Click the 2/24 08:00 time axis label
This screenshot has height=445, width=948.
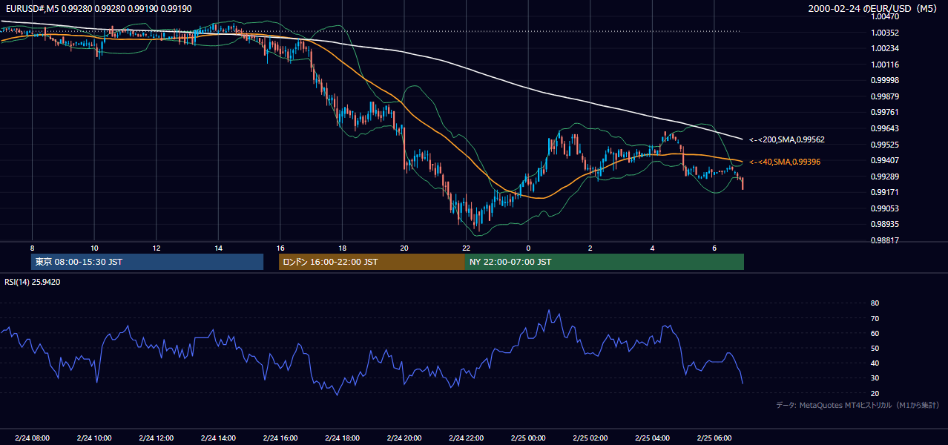pyautogui.click(x=32, y=438)
